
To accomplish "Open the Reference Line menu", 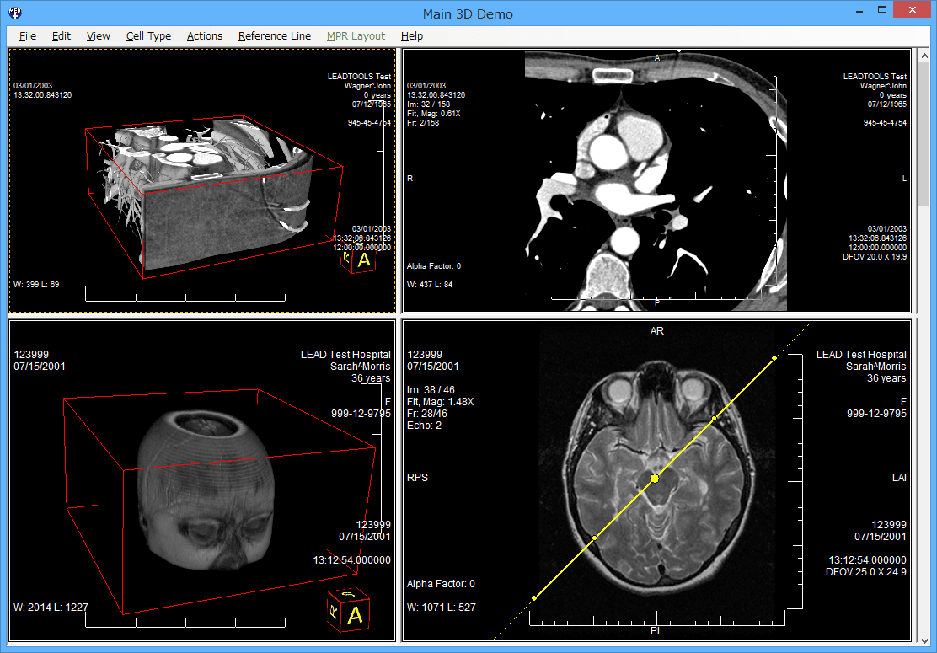I will coord(275,36).
